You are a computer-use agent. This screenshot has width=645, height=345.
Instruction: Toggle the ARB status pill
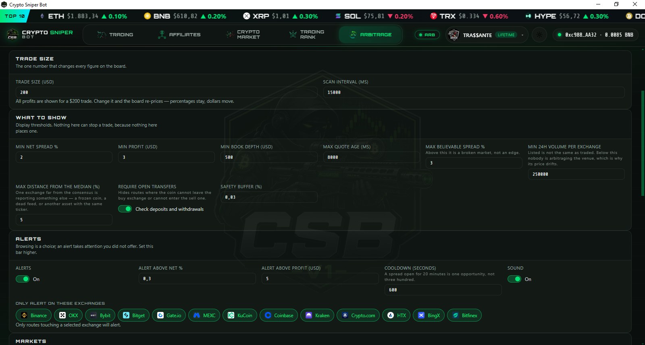coord(427,35)
